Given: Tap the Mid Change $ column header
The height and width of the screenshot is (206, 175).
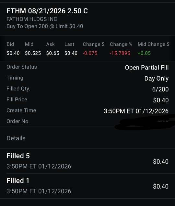Looking at the screenshot, I should (x=154, y=44).
